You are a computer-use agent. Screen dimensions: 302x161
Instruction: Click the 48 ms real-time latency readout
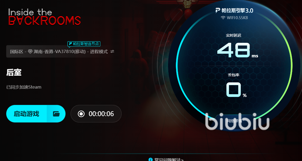click(237, 50)
